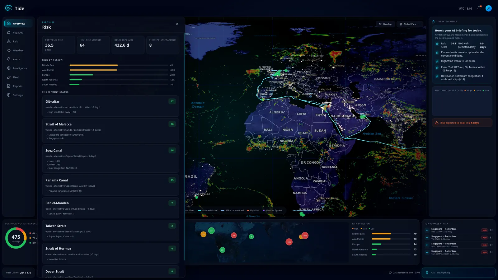This screenshot has height=280, width=498.
Task: Click the green 35 cluster marker on minimap
Action: tap(211, 231)
